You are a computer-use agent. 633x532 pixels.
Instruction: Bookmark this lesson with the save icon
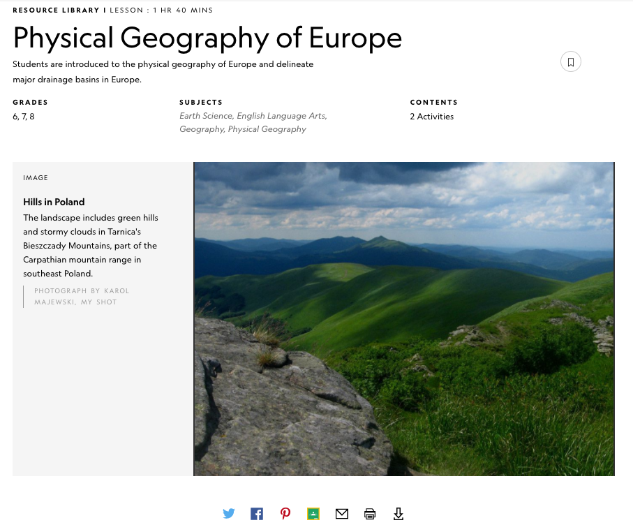tap(570, 62)
